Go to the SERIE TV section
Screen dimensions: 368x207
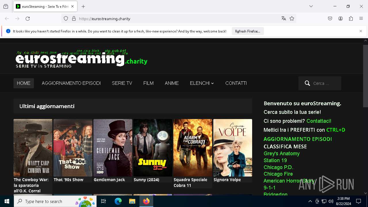(122, 83)
